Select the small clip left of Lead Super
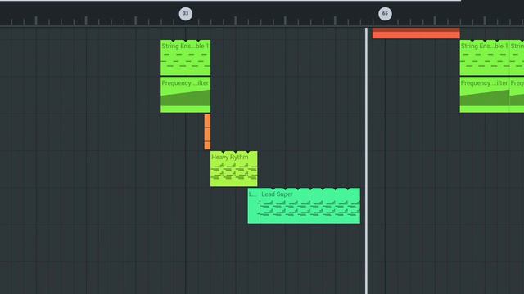 (x=253, y=206)
